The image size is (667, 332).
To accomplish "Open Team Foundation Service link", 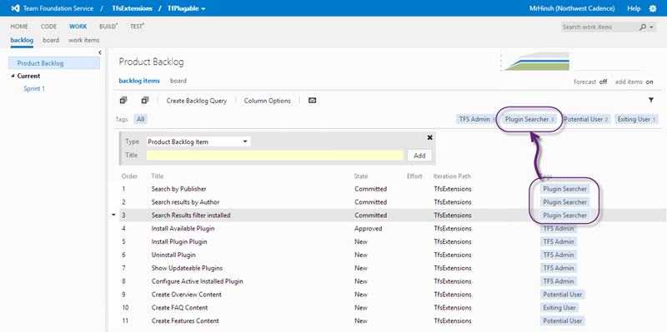I will point(58,8).
